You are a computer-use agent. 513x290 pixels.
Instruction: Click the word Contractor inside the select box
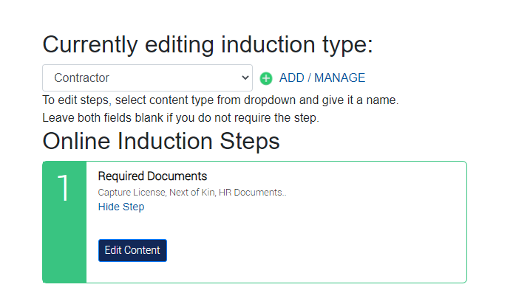(81, 77)
